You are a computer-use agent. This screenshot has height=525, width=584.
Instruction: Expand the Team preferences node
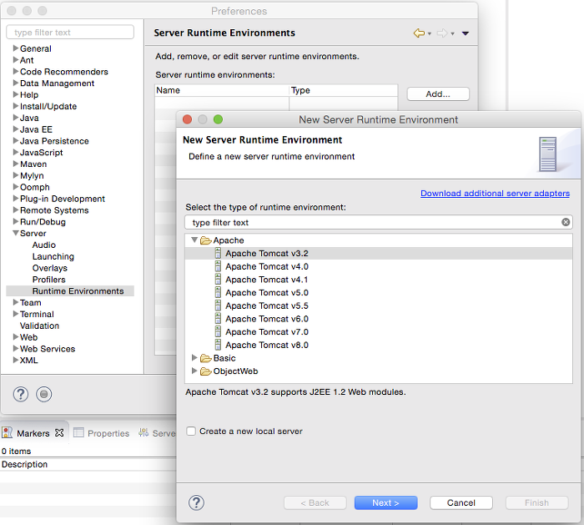point(16,302)
